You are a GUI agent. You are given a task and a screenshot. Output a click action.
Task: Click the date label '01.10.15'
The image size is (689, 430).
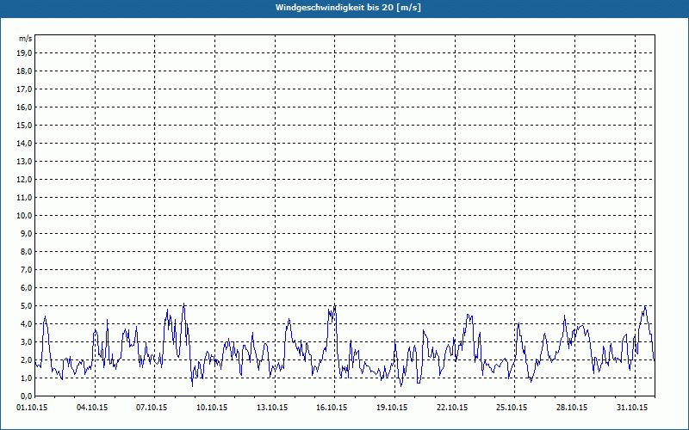32,408
